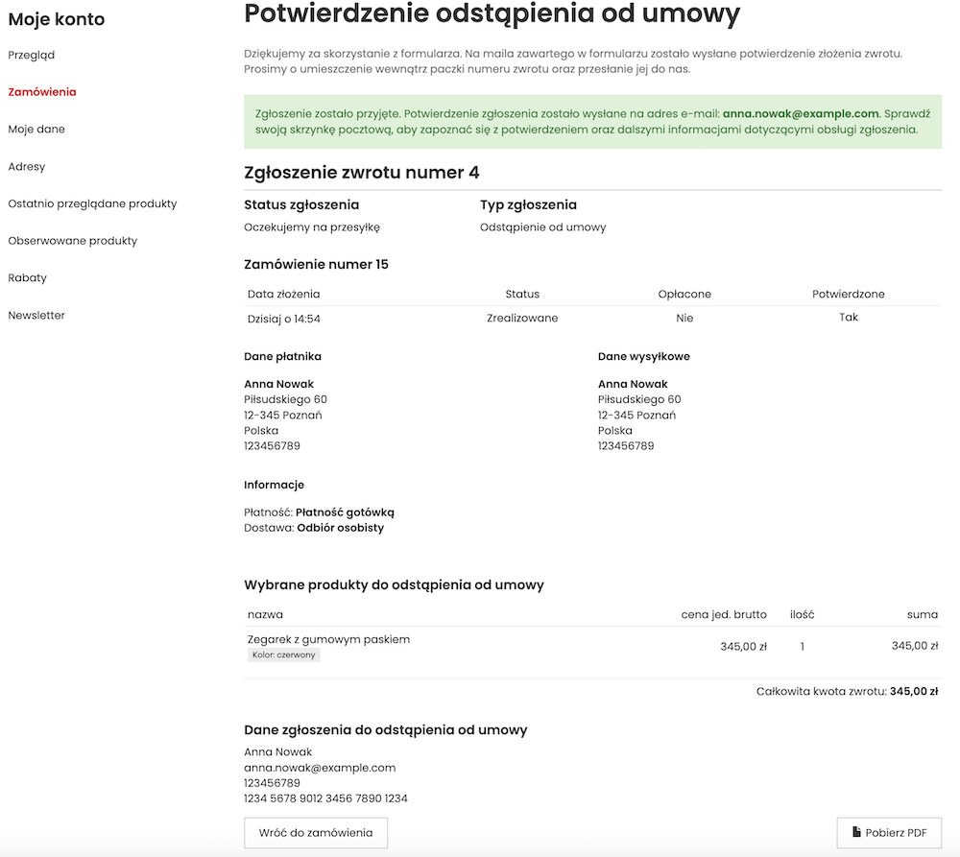This screenshot has width=960, height=857.
Task: Click Wróć do zamówienia button
Action: pyautogui.click(x=315, y=832)
